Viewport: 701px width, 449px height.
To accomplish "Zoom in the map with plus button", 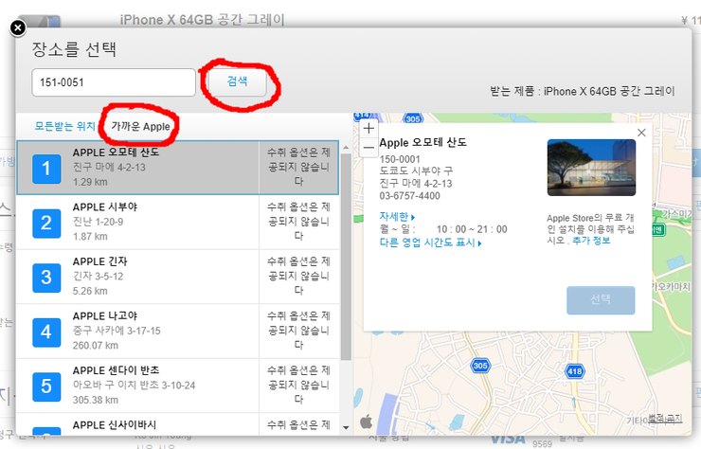I will pyautogui.click(x=368, y=128).
